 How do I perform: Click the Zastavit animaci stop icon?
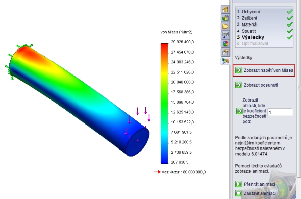point(238,193)
